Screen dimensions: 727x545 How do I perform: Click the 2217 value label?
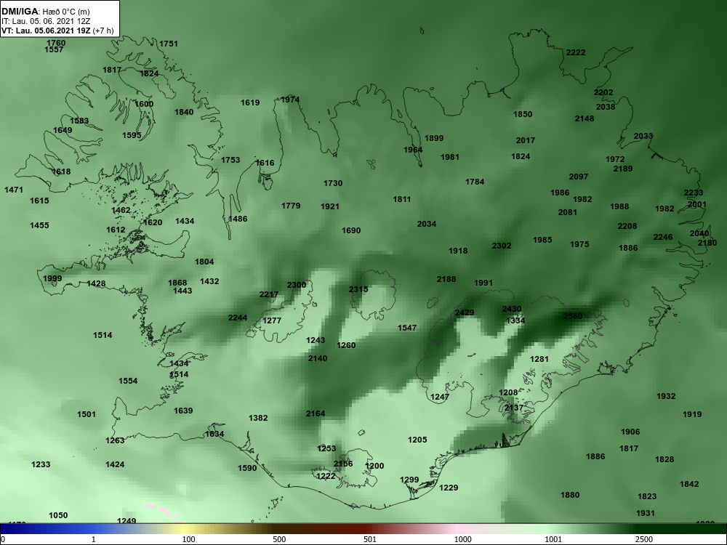[269, 295]
